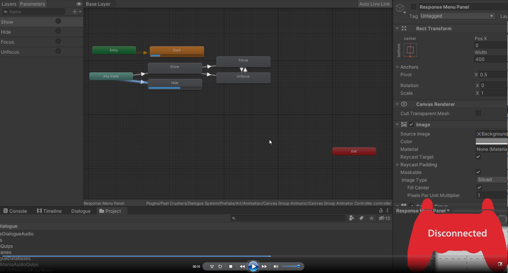508x273 pixels.
Task: Toggle Cull Transparent Mesh checkbox
Action: 478,113
